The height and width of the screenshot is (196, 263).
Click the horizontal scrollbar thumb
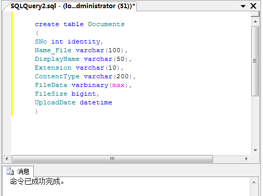pyautogui.click(x=112, y=159)
